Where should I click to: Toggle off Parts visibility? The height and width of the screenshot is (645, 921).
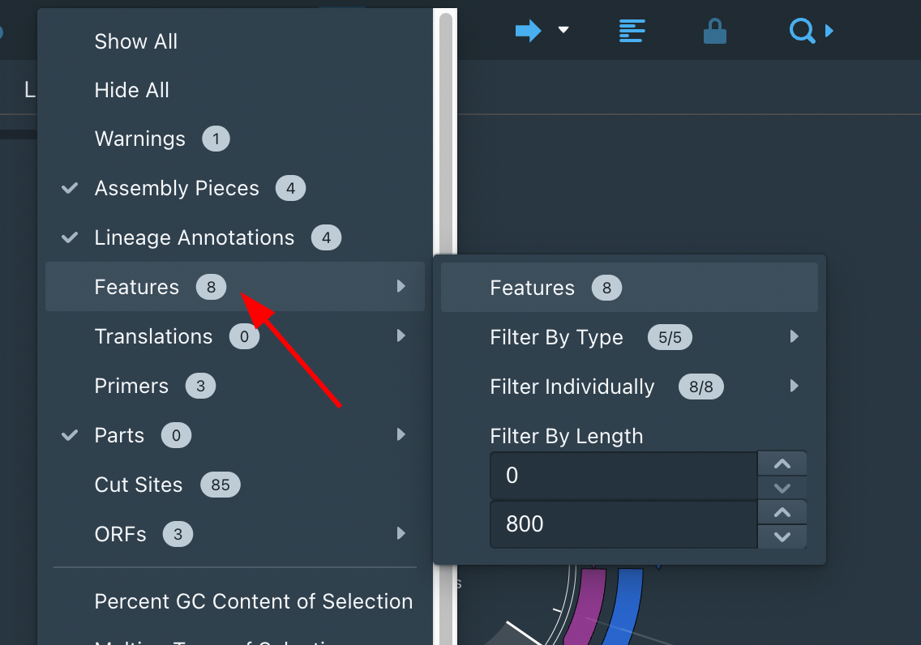click(69, 434)
